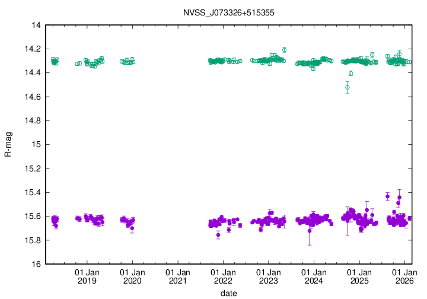Click the purple point near 15.43 in 2025
427x299 pixels.
(387, 196)
